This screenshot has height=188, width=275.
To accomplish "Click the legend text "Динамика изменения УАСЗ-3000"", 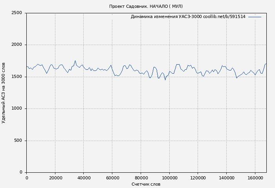I will coord(188,17).
